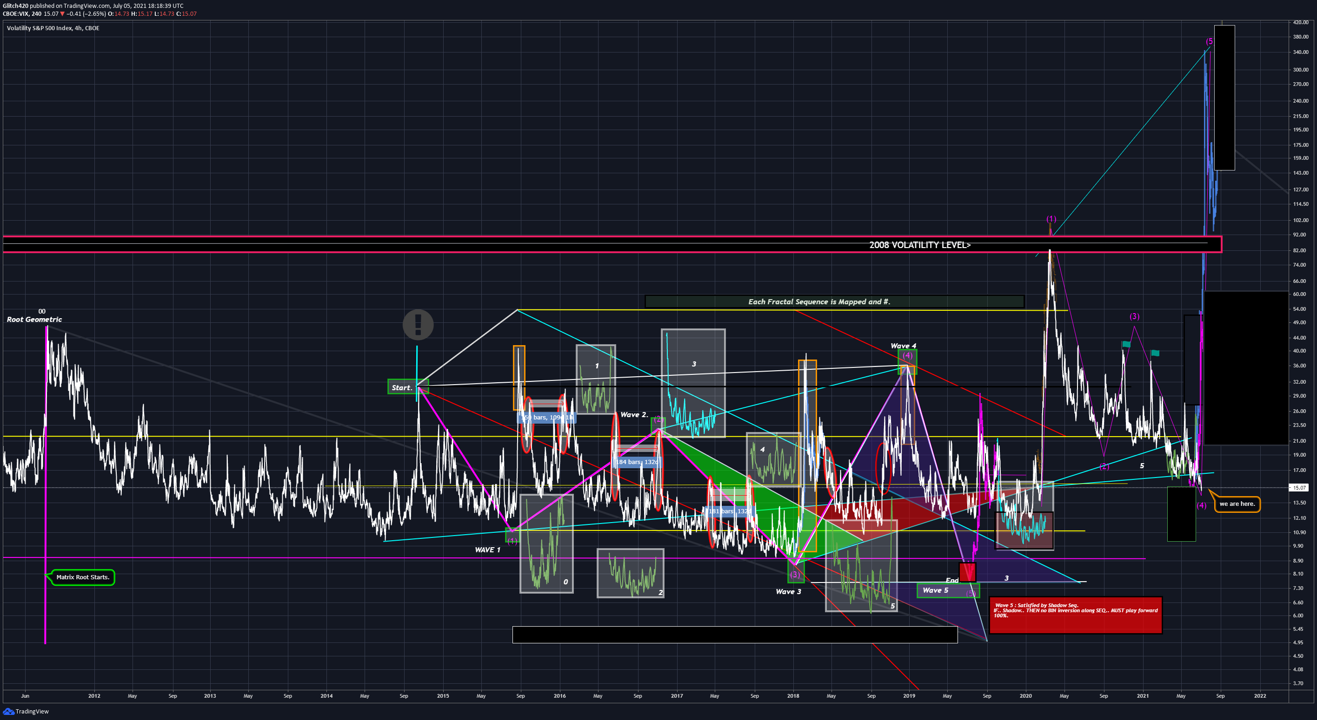Click the red End box marker
This screenshot has height=720, width=1317.
point(967,572)
